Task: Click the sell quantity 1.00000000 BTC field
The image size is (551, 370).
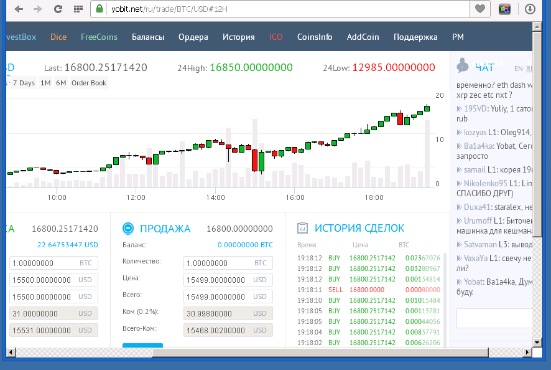Action: [228, 263]
